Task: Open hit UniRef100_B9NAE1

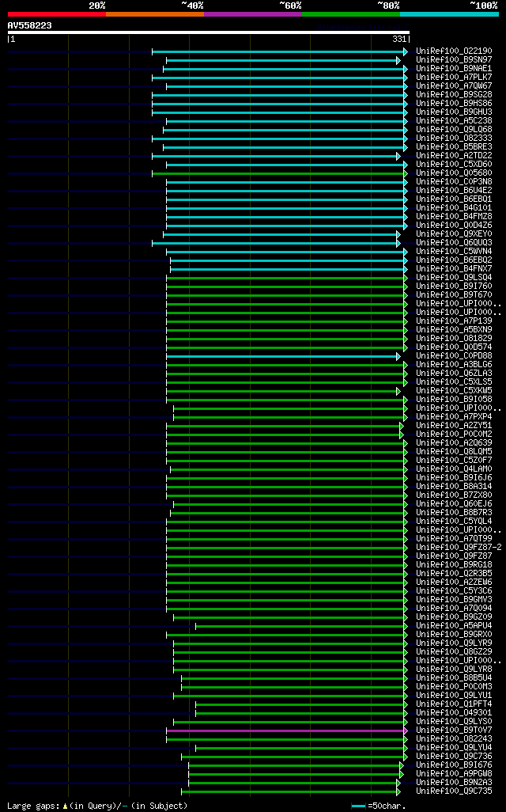Action: coord(454,68)
